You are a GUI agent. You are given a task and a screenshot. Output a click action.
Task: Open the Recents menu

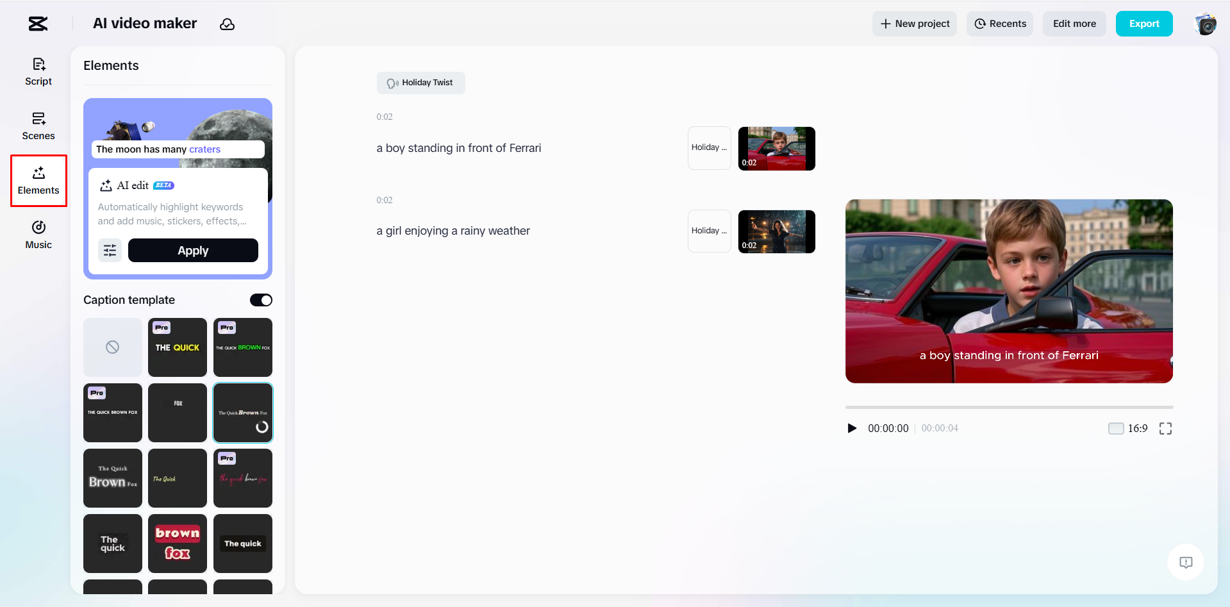999,23
